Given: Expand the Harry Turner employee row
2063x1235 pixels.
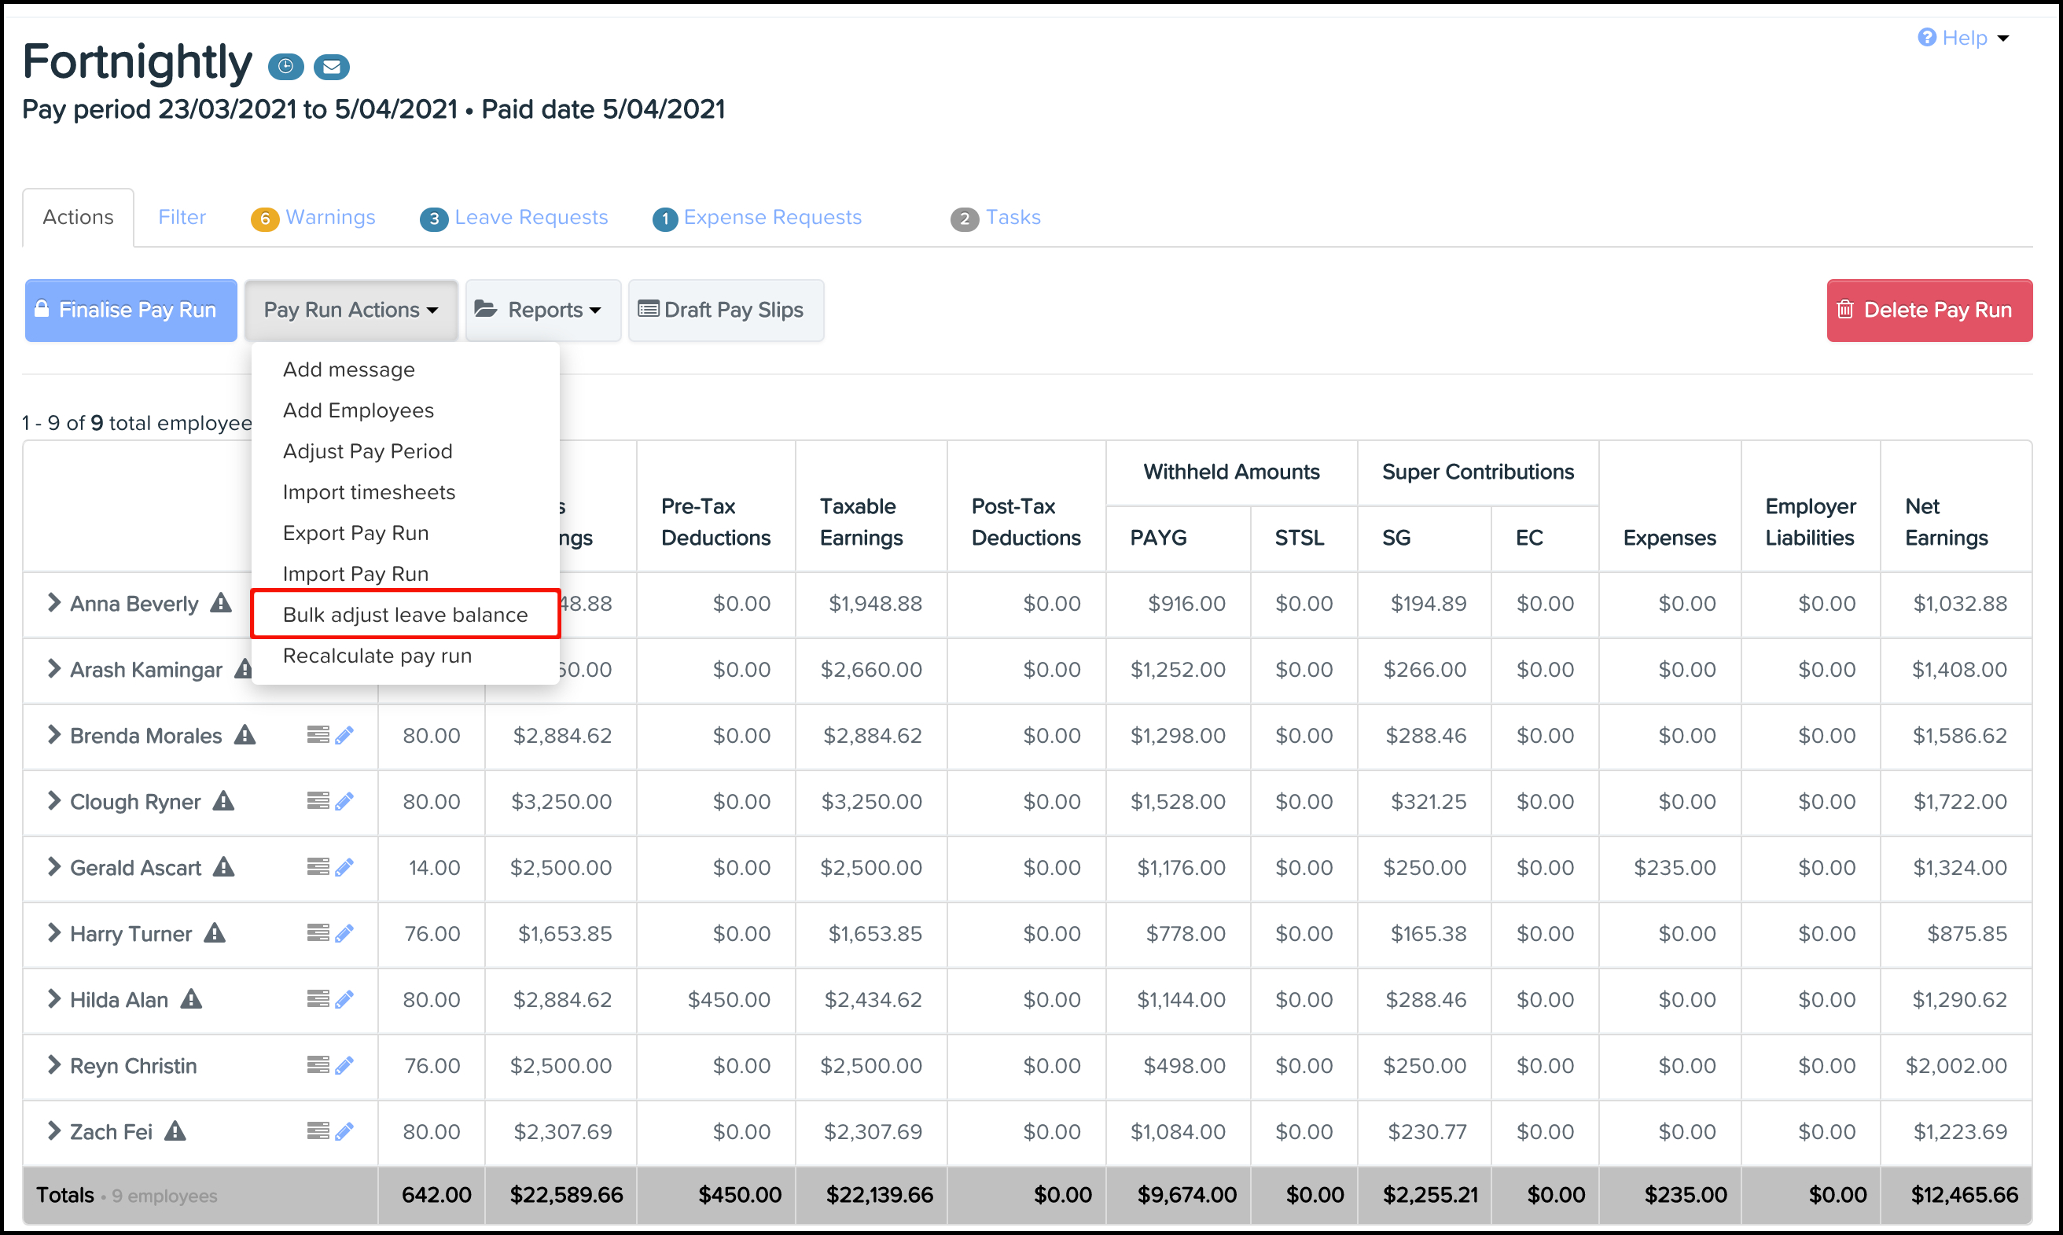Looking at the screenshot, I should (x=54, y=933).
